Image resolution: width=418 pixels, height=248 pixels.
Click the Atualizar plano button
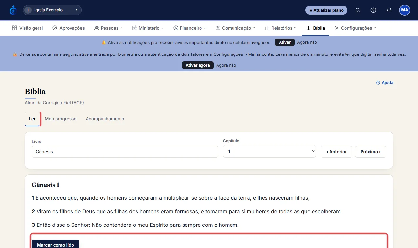point(326,10)
